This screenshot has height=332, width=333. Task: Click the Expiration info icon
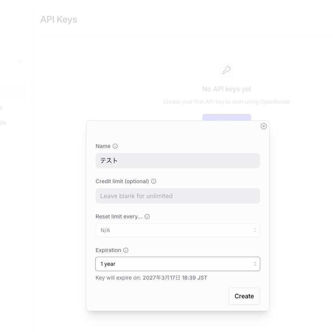tap(126, 250)
